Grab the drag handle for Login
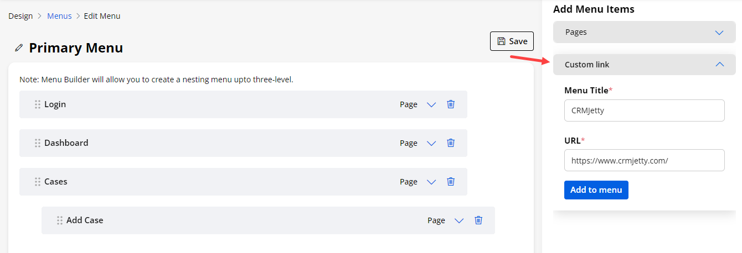 (x=38, y=104)
